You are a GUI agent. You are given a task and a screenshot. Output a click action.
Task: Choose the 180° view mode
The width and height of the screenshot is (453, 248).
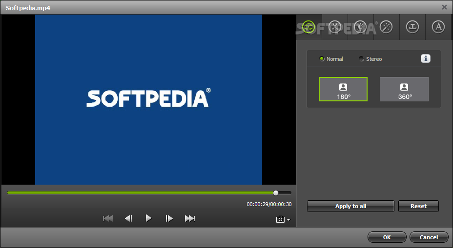pyautogui.click(x=343, y=89)
